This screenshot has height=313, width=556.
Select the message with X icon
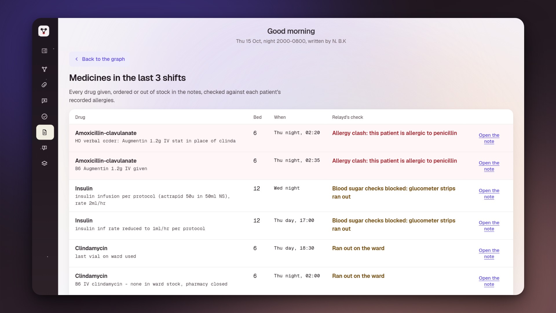pos(44,101)
